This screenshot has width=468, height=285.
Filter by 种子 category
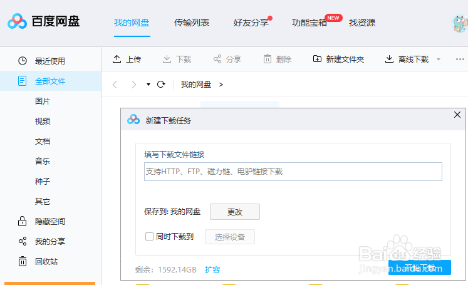coord(43,182)
